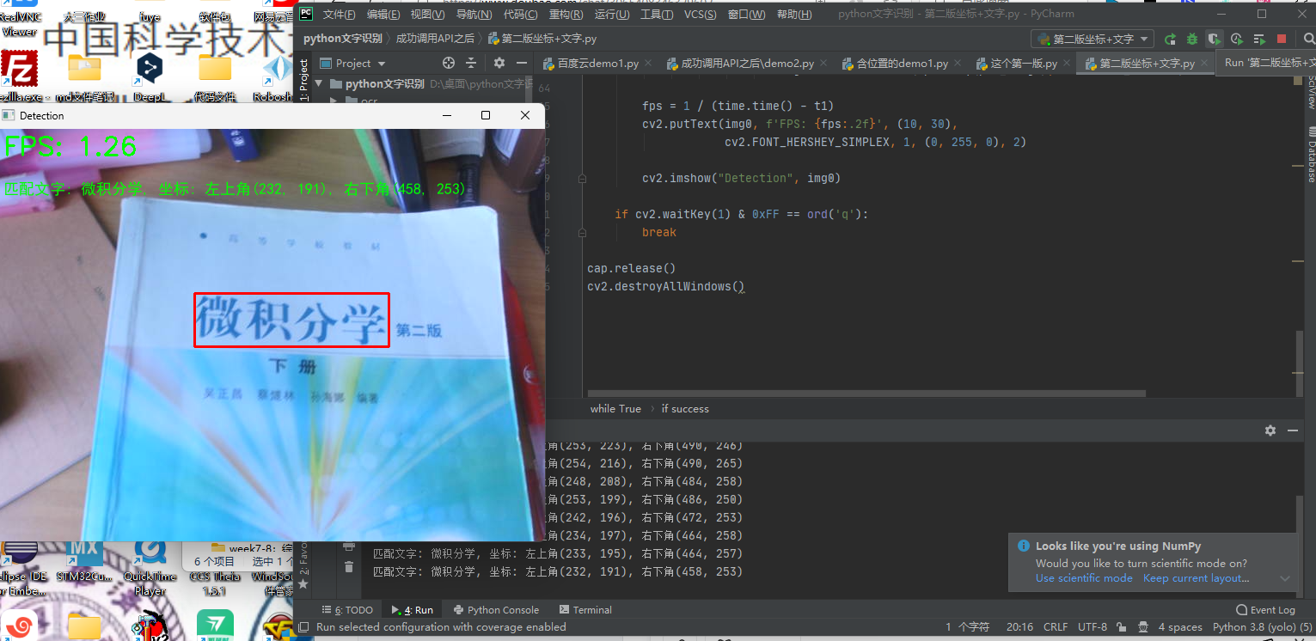Click the trash clear-output icon in Run panel

point(348,567)
